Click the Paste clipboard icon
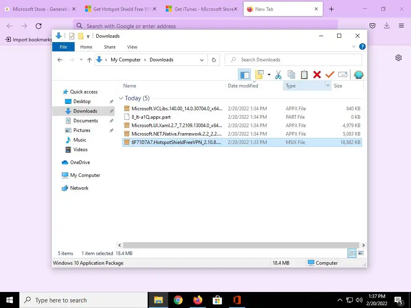The height and width of the screenshot is (308, 411). (304, 75)
